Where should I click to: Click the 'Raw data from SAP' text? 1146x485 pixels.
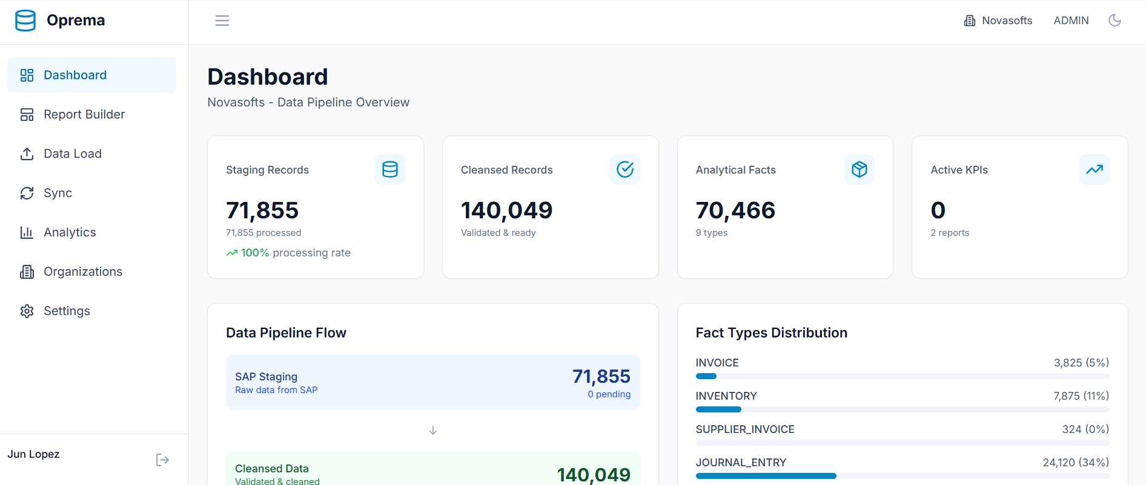pos(276,390)
